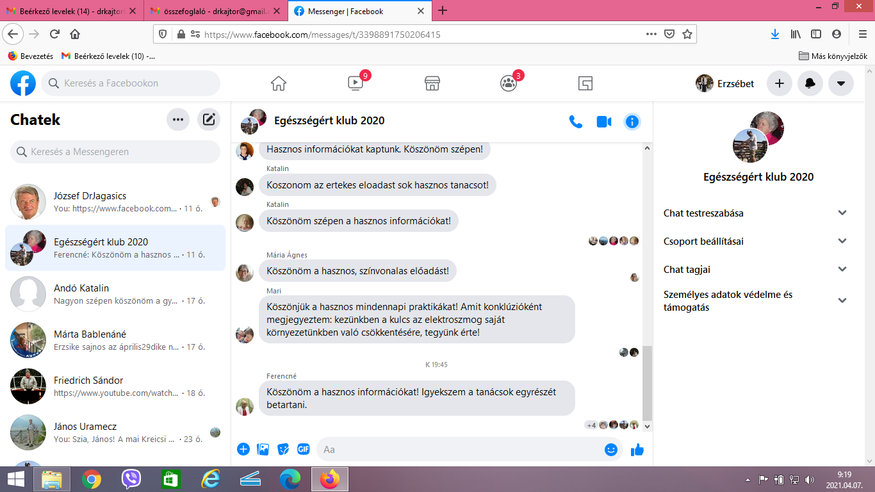
Task: Choose a GIF with the GIF icon
Action: click(x=303, y=449)
